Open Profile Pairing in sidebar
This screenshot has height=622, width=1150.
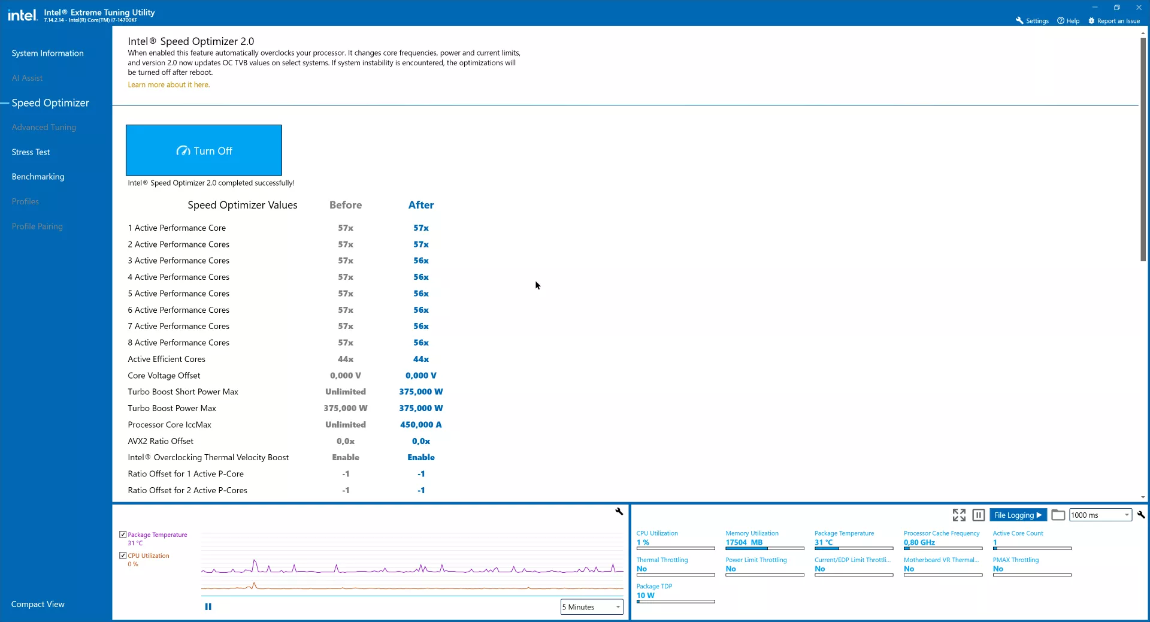click(37, 227)
